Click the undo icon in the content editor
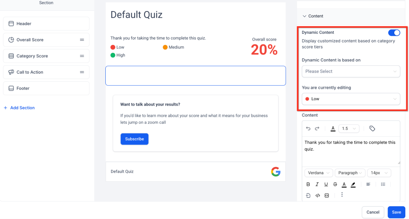409x219 pixels. (x=308, y=129)
